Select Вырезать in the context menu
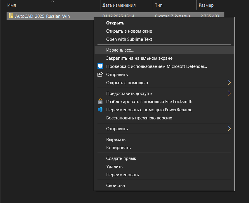 point(116,140)
